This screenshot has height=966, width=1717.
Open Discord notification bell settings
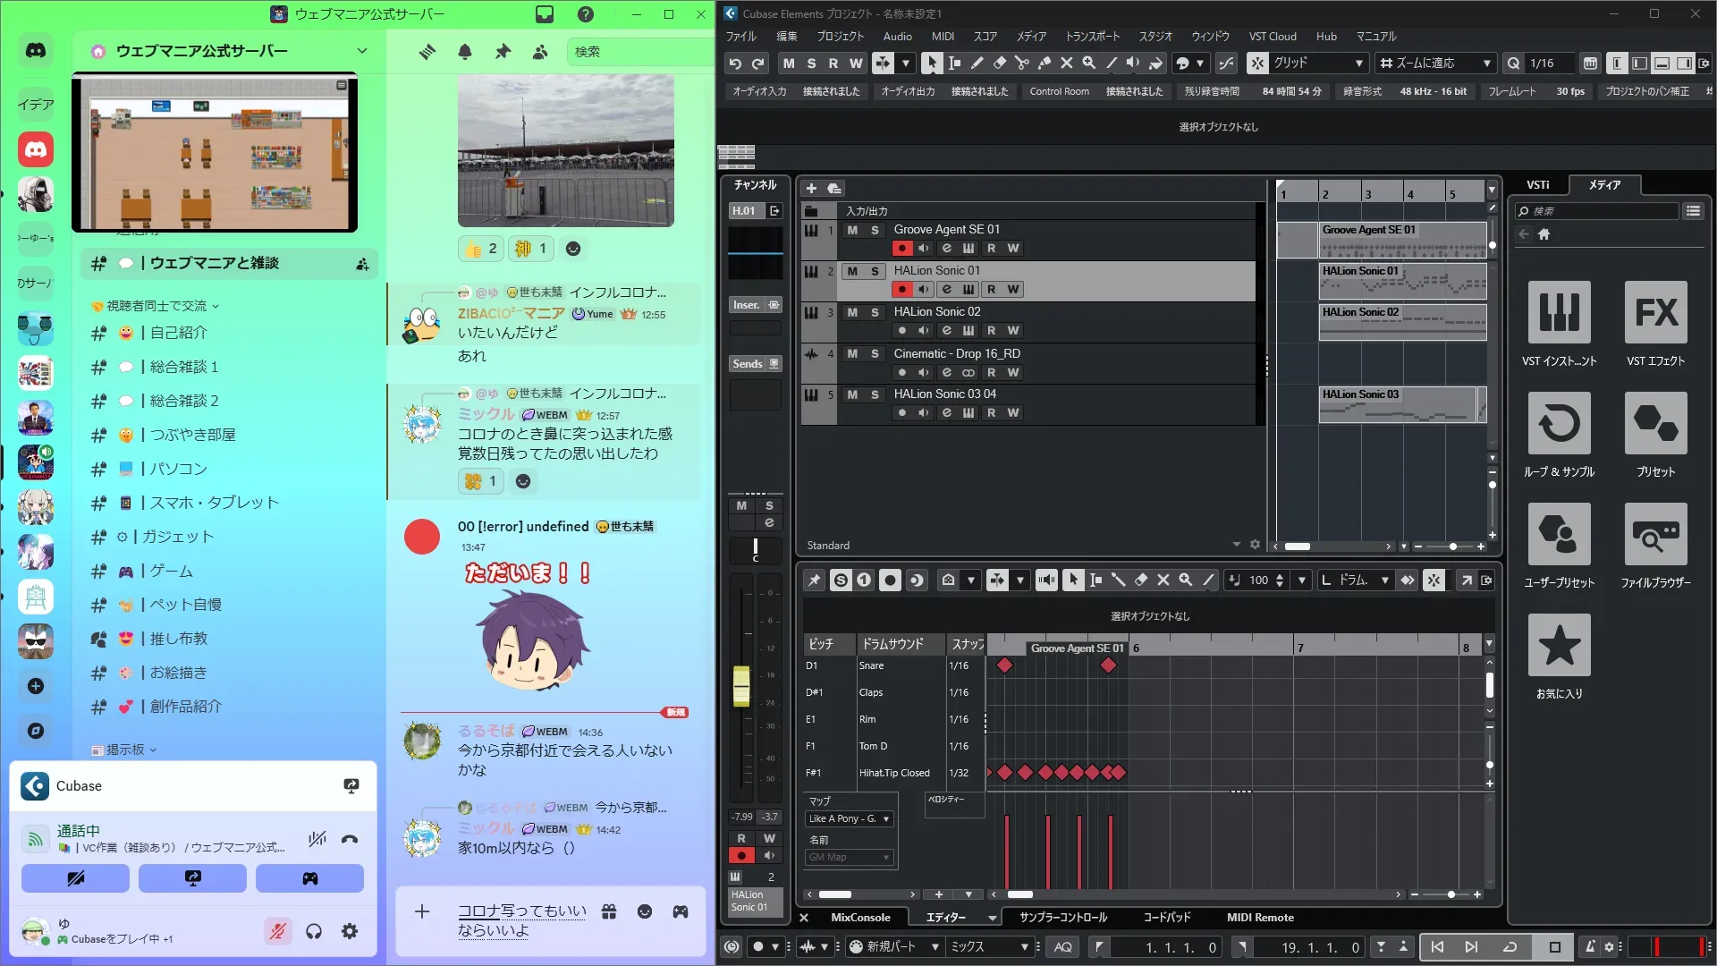coord(465,52)
